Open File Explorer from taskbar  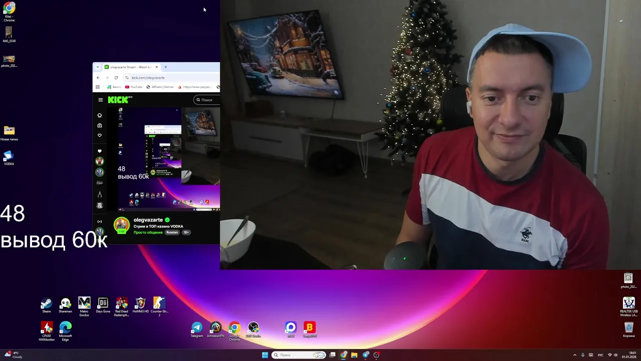coord(355,355)
